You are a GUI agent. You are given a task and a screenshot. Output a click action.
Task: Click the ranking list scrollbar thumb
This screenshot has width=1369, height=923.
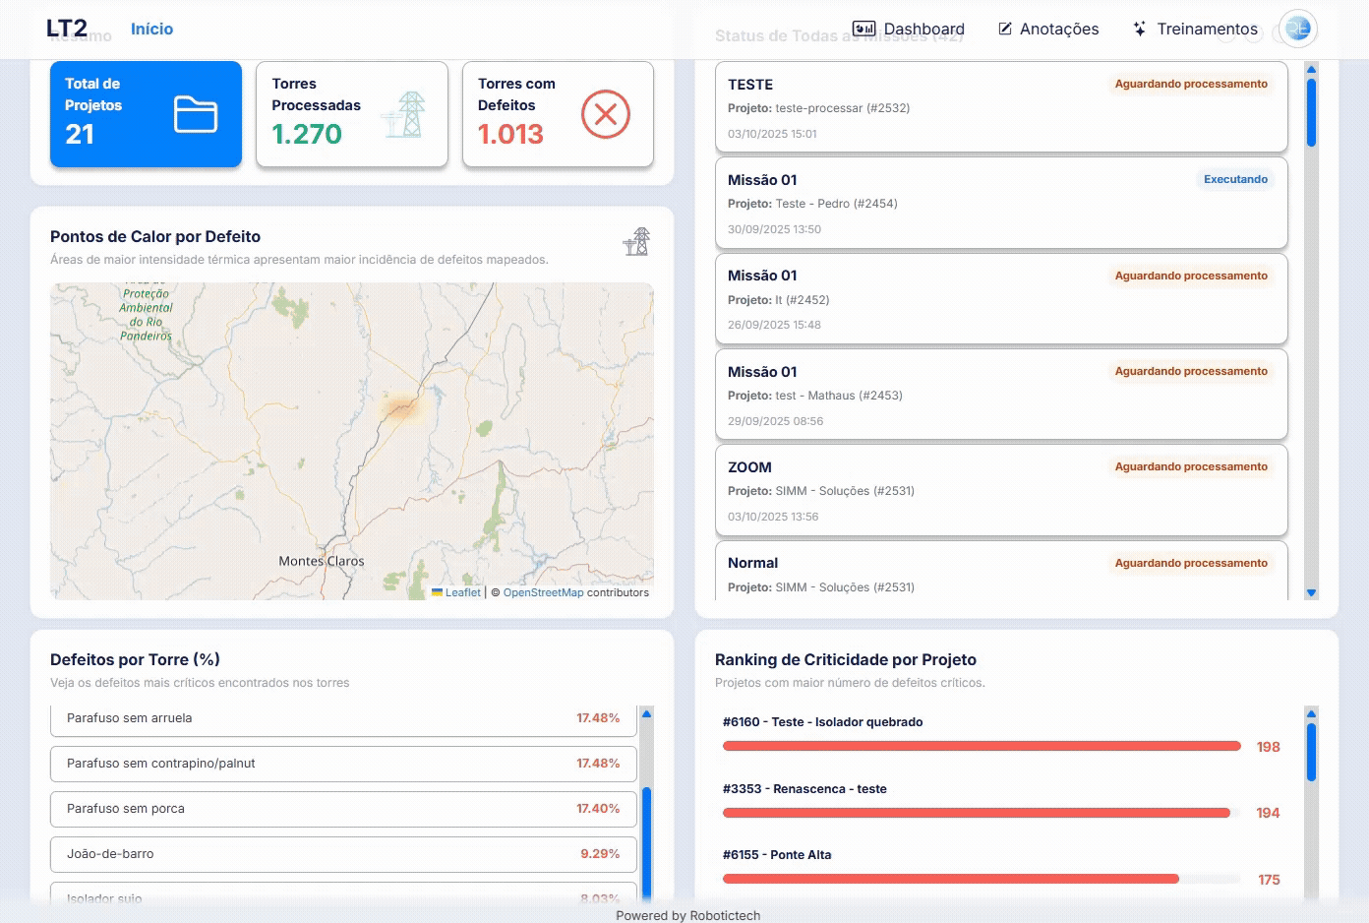point(1311,753)
